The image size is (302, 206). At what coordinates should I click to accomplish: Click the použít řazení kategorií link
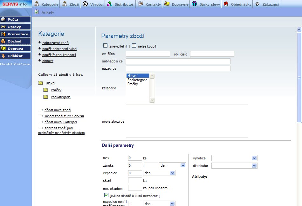point(59,55)
